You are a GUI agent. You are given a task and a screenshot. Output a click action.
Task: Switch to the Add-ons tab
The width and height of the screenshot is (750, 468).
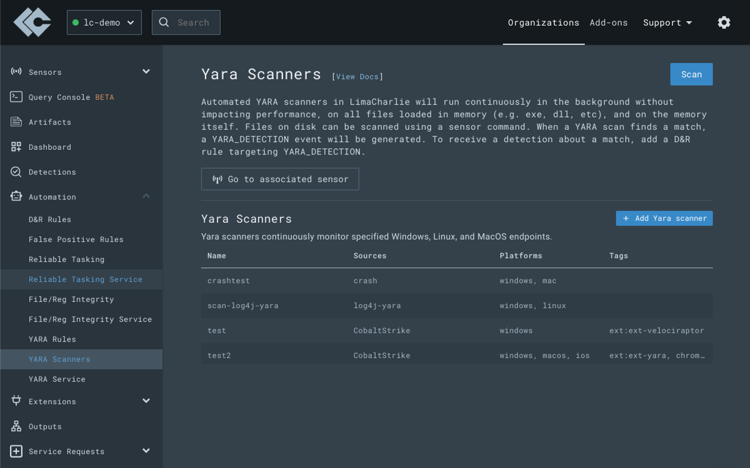(x=608, y=23)
